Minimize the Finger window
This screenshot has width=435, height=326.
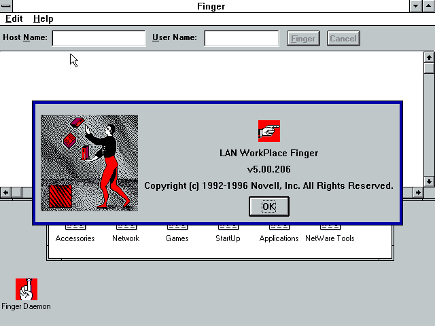click(415, 6)
